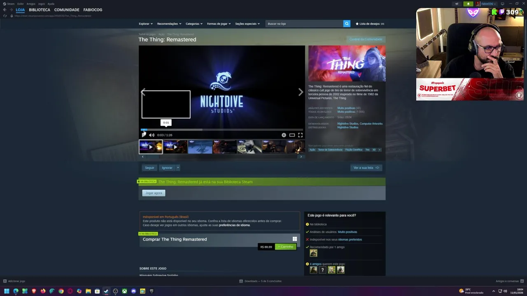Open Lista de desejos wishlist link
Screen dimensions: 527x296
click(370, 24)
